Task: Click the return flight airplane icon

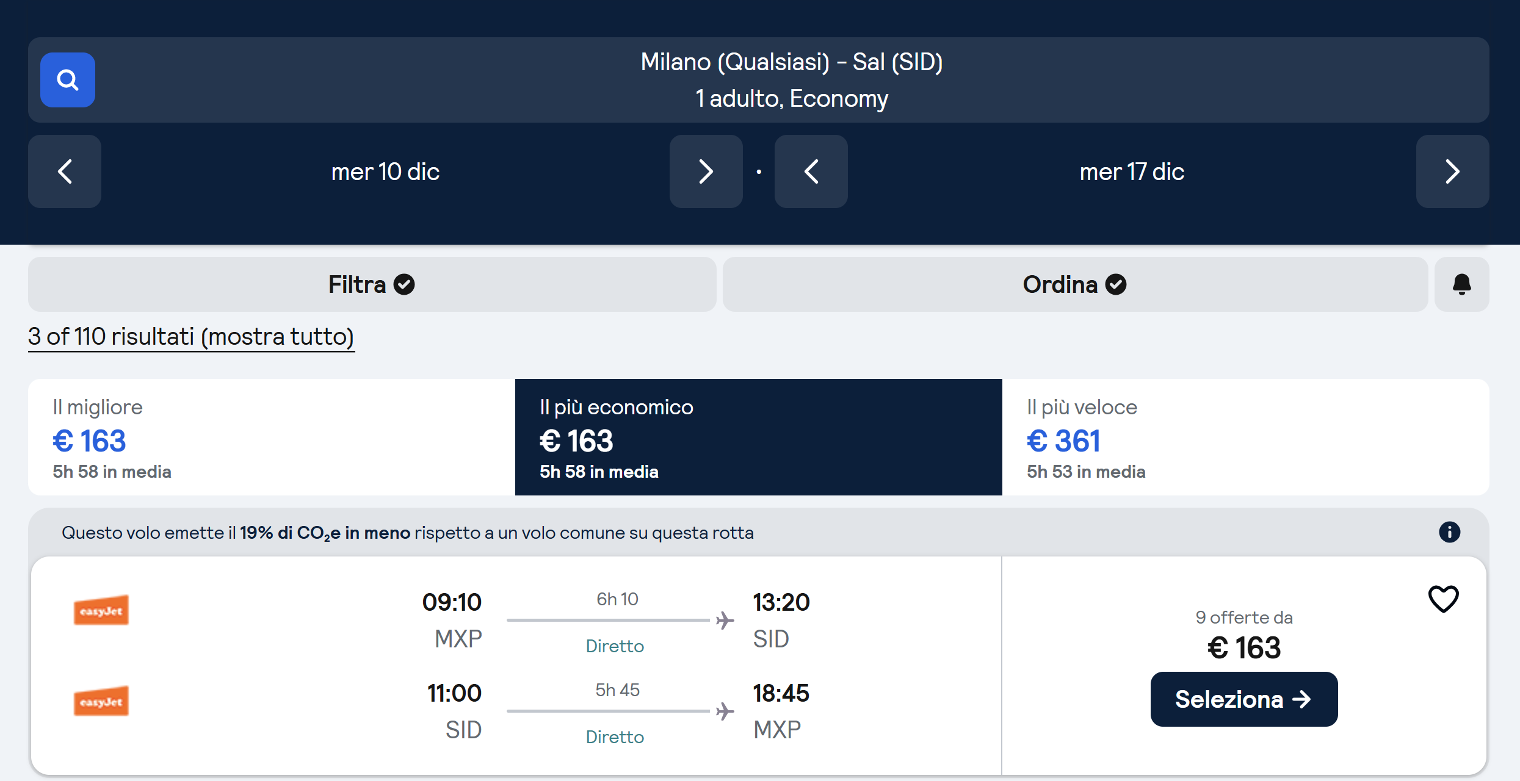Action: [725, 711]
